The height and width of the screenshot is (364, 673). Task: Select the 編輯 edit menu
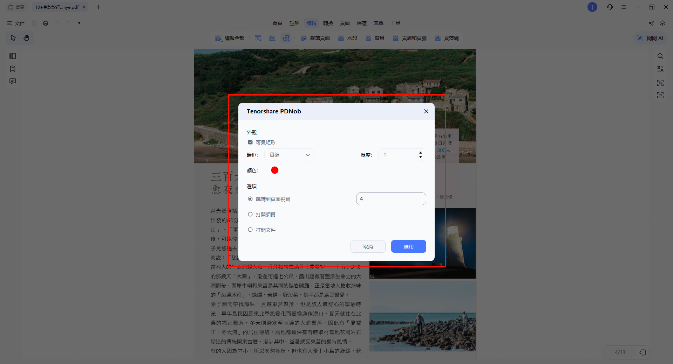point(311,23)
